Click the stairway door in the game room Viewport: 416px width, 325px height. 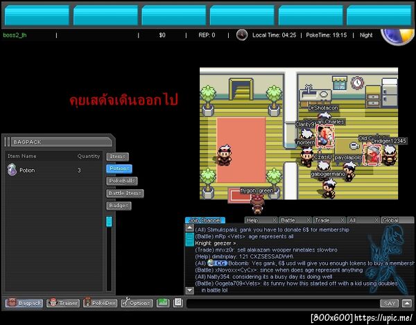(x=241, y=89)
